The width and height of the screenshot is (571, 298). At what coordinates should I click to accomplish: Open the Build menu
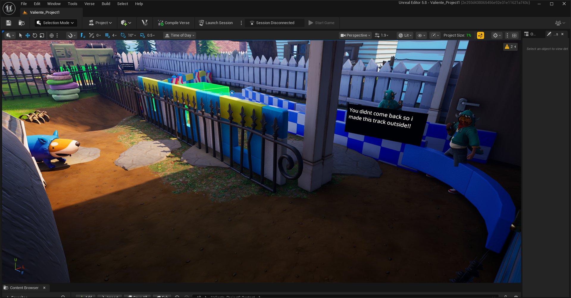(106, 4)
